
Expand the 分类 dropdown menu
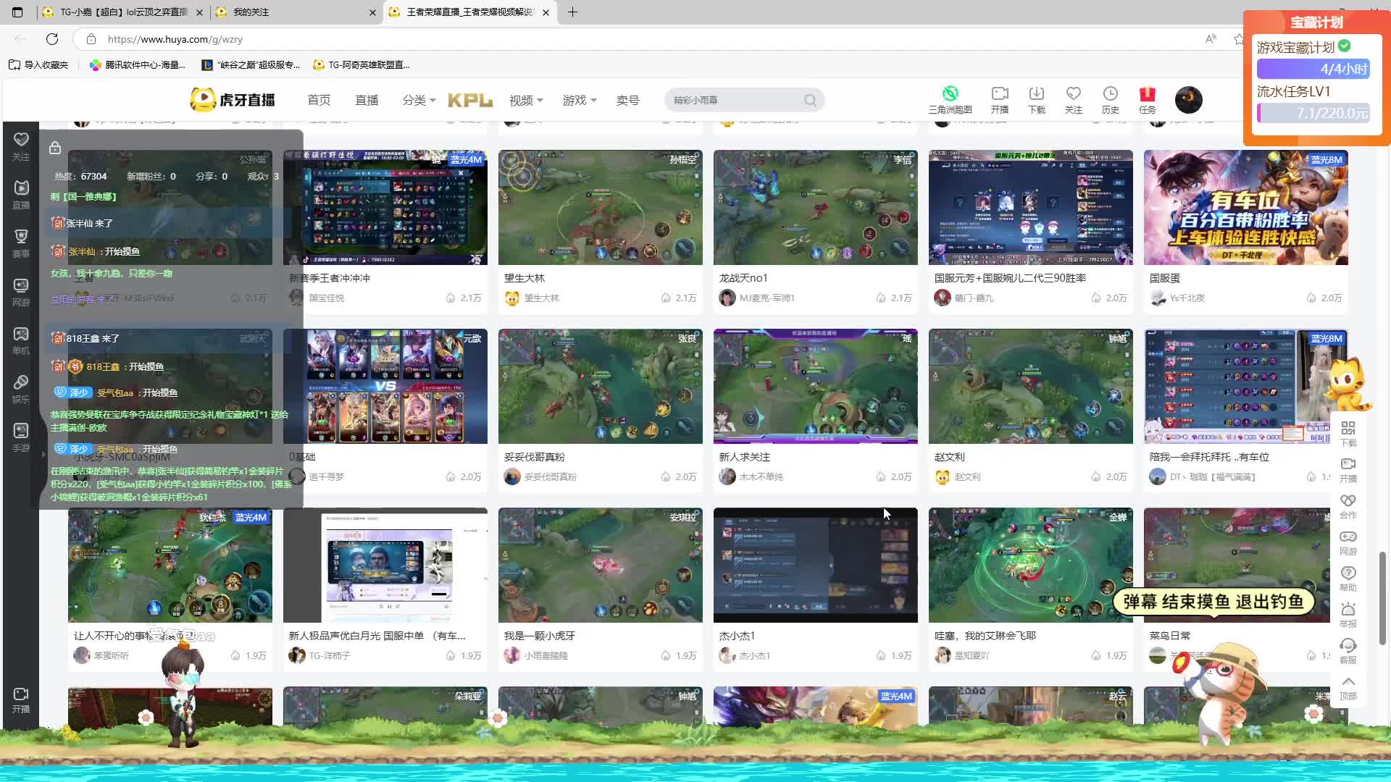point(419,101)
